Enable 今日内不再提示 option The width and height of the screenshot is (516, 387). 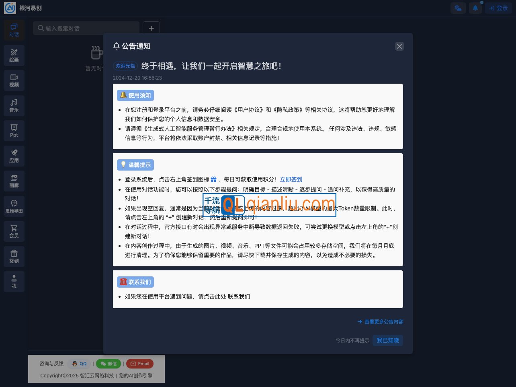point(352,340)
